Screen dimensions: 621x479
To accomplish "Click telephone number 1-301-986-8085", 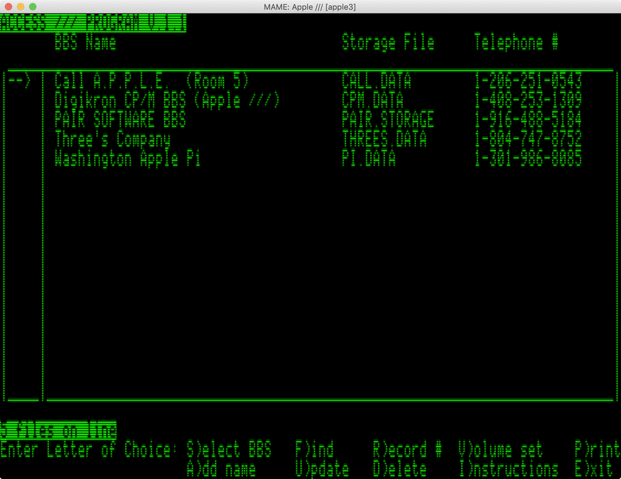I will click(x=528, y=159).
